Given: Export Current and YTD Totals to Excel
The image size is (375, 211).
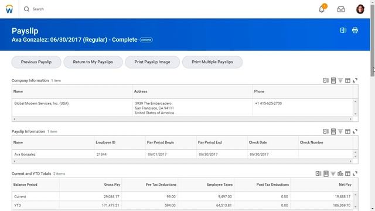Looking at the screenshot, I should click(x=318, y=173).
